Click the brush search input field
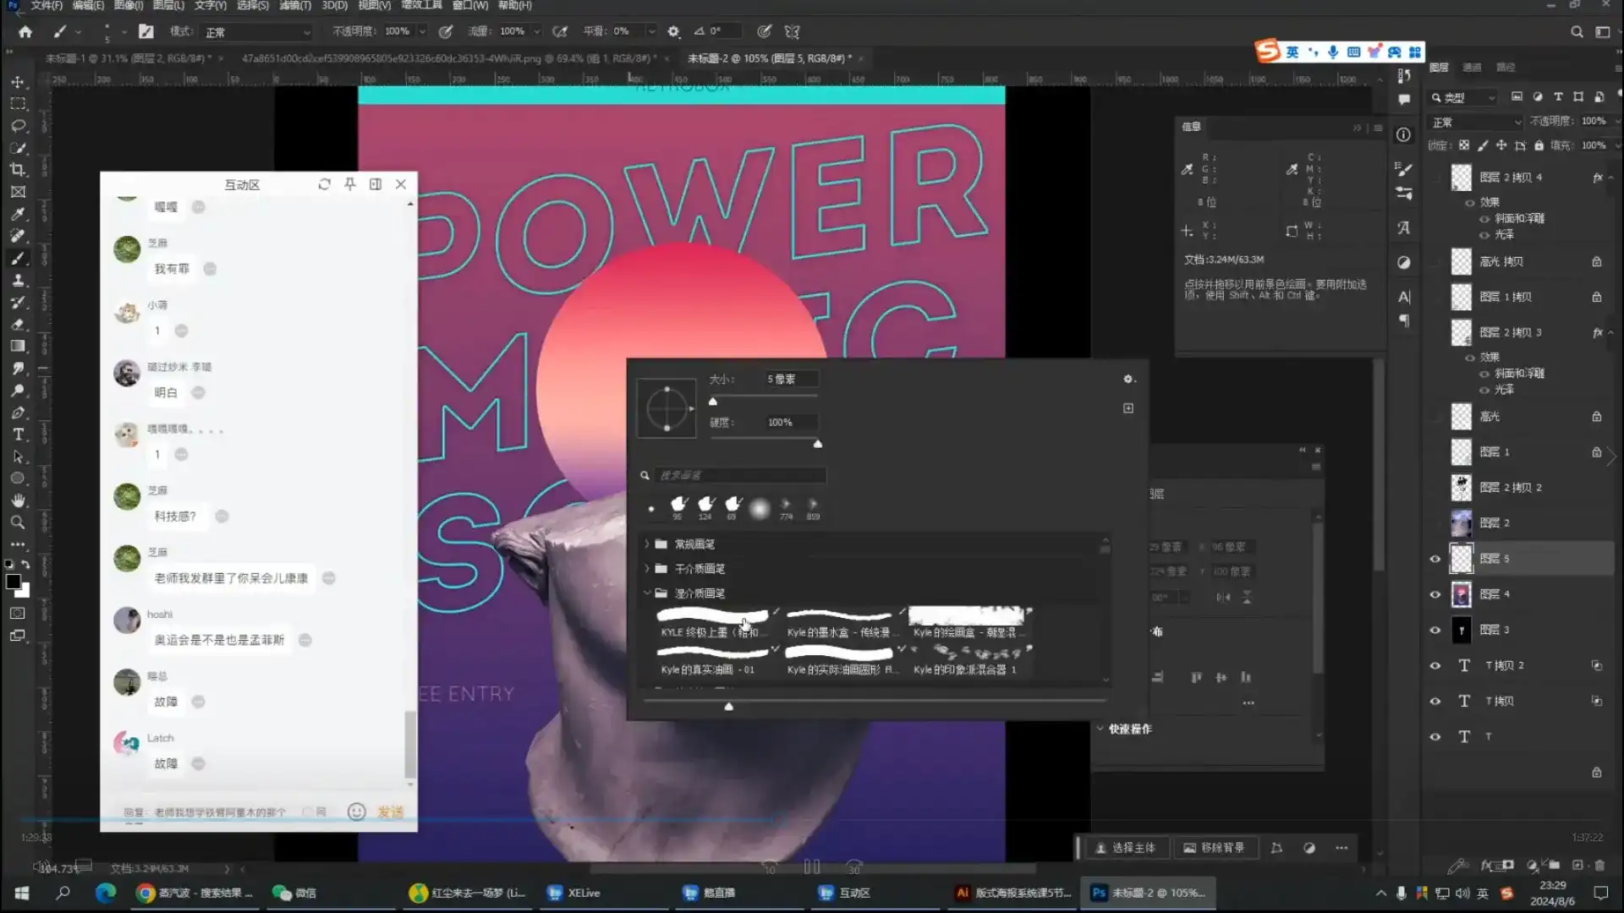 click(740, 476)
